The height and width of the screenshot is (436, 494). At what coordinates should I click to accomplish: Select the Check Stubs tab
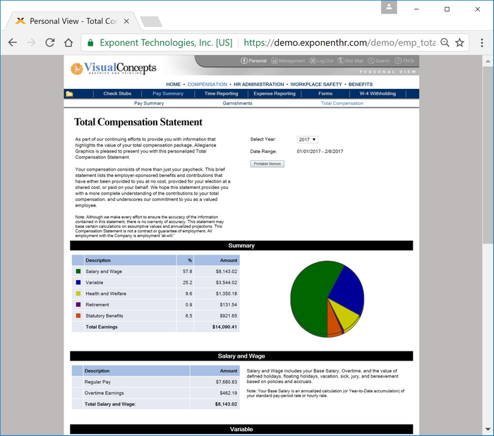point(117,94)
